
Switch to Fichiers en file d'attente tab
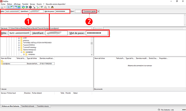click(x=10, y=106)
